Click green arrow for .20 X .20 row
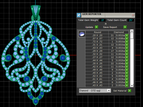This screenshot has height=107, width=143. pyautogui.click(x=127, y=35)
